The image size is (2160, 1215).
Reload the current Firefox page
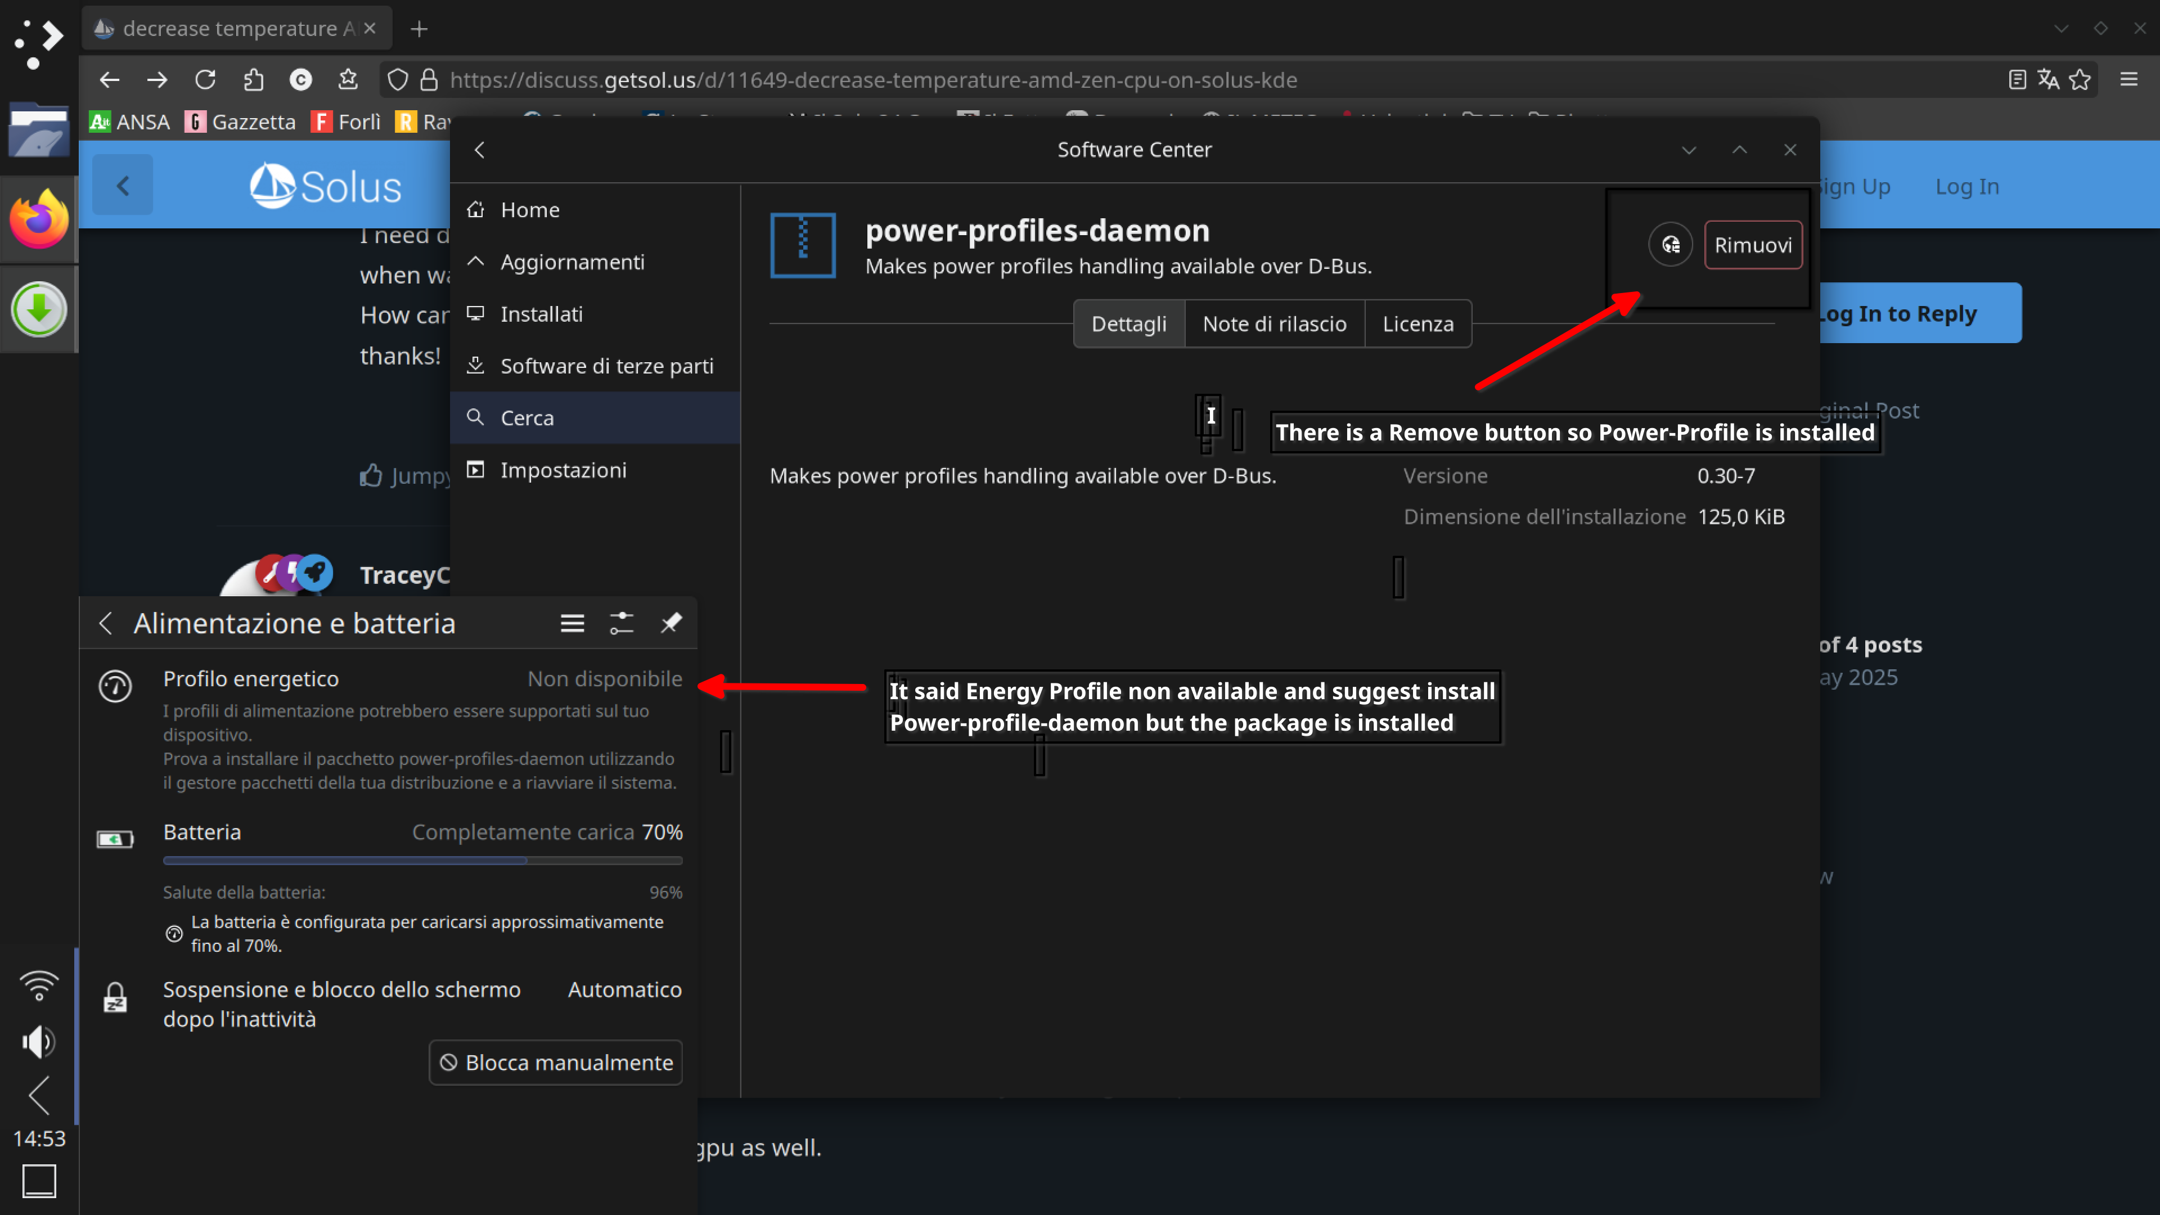click(205, 80)
